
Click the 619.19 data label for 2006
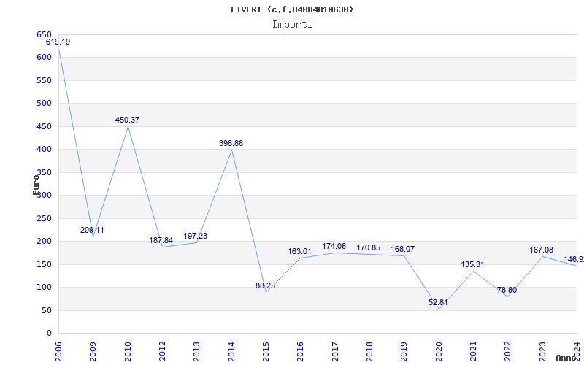point(58,42)
